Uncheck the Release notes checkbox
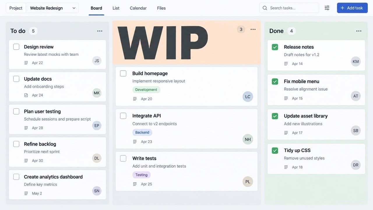Image resolution: width=373 pixels, height=210 pixels. tap(275, 47)
